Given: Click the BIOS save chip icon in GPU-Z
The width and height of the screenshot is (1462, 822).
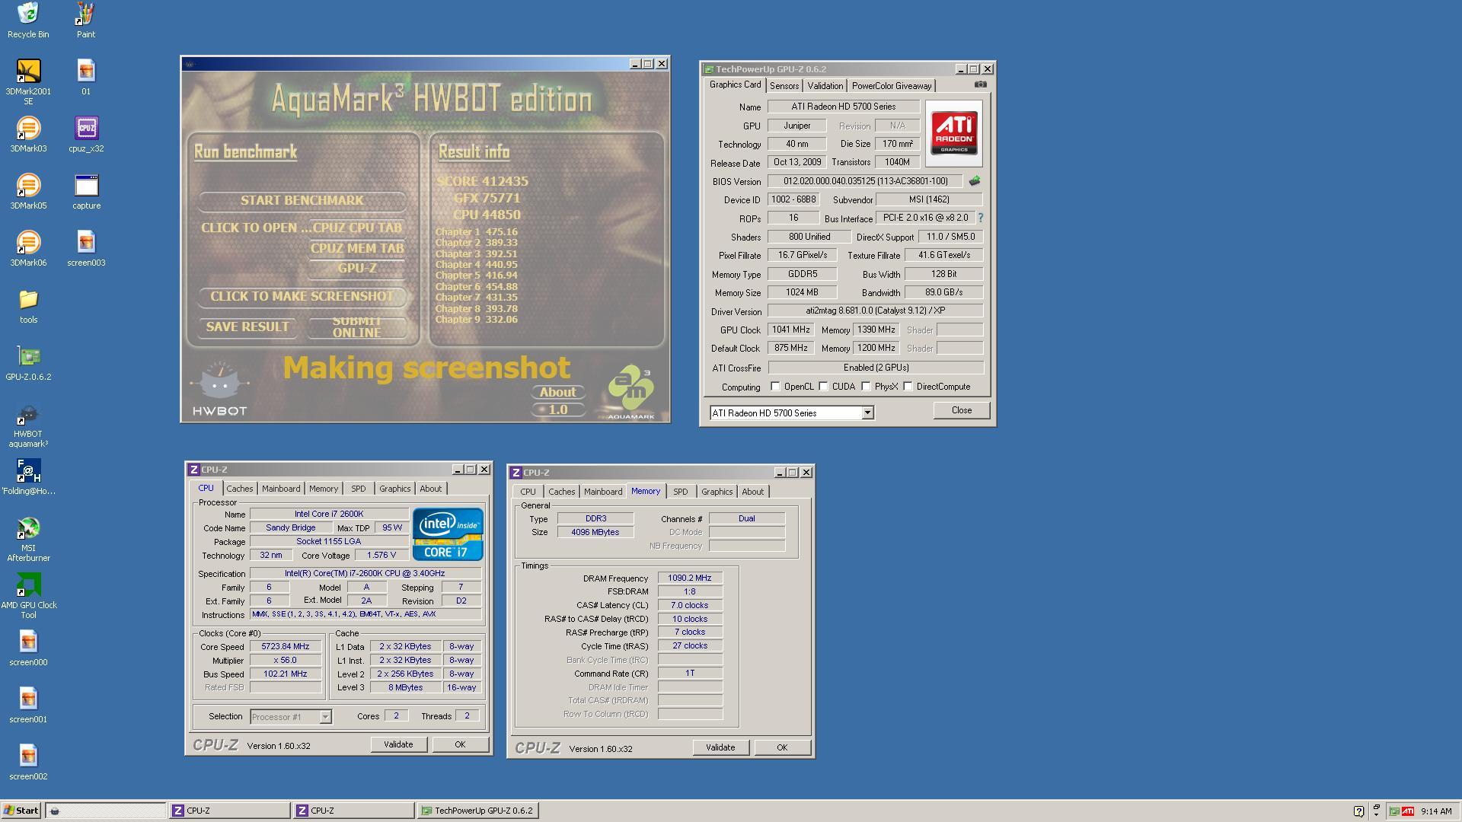Looking at the screenshot, I should click(x=974, y=181).
